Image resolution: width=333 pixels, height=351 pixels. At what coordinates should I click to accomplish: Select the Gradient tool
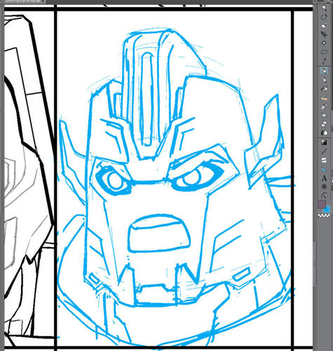pyautogui.click(x=324, y=143)
